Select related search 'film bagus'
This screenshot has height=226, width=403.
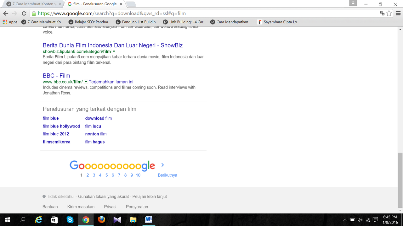pyautogui.click(x=95, y=142)
